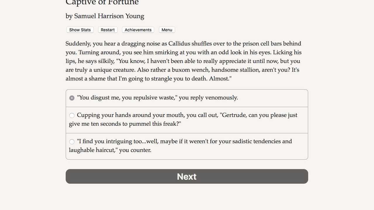Open the Menu button

point(167,30)
